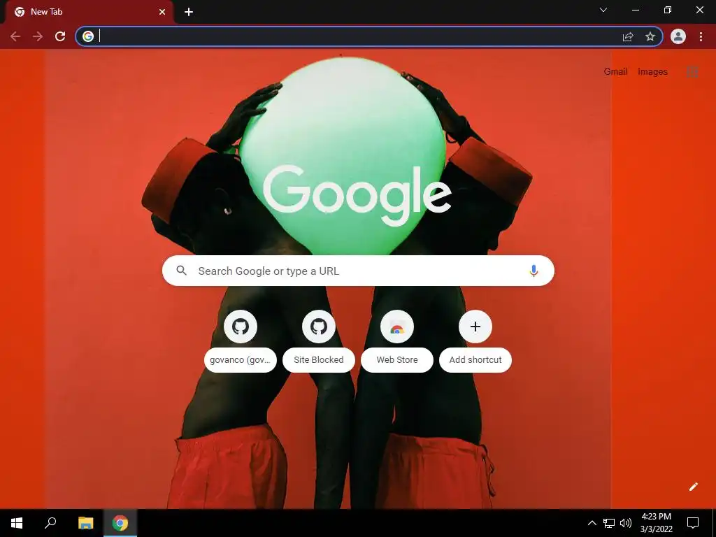Screen dimensions: 716x537
Task: Open the Chrome profile avatar
Action: tap(678, 36)
